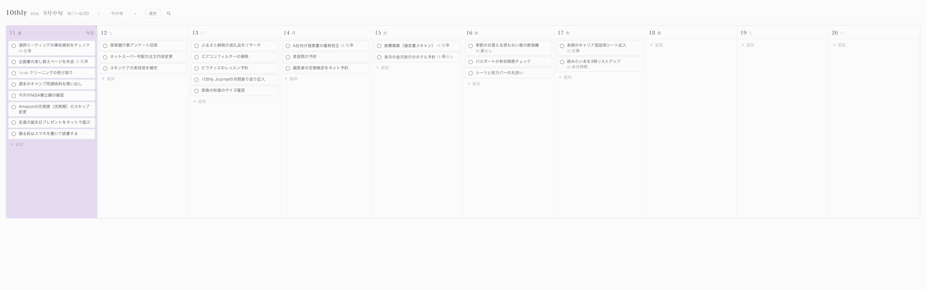Go to next period with right chevron
Screen dimensions: 926x290
coord(135,14)
